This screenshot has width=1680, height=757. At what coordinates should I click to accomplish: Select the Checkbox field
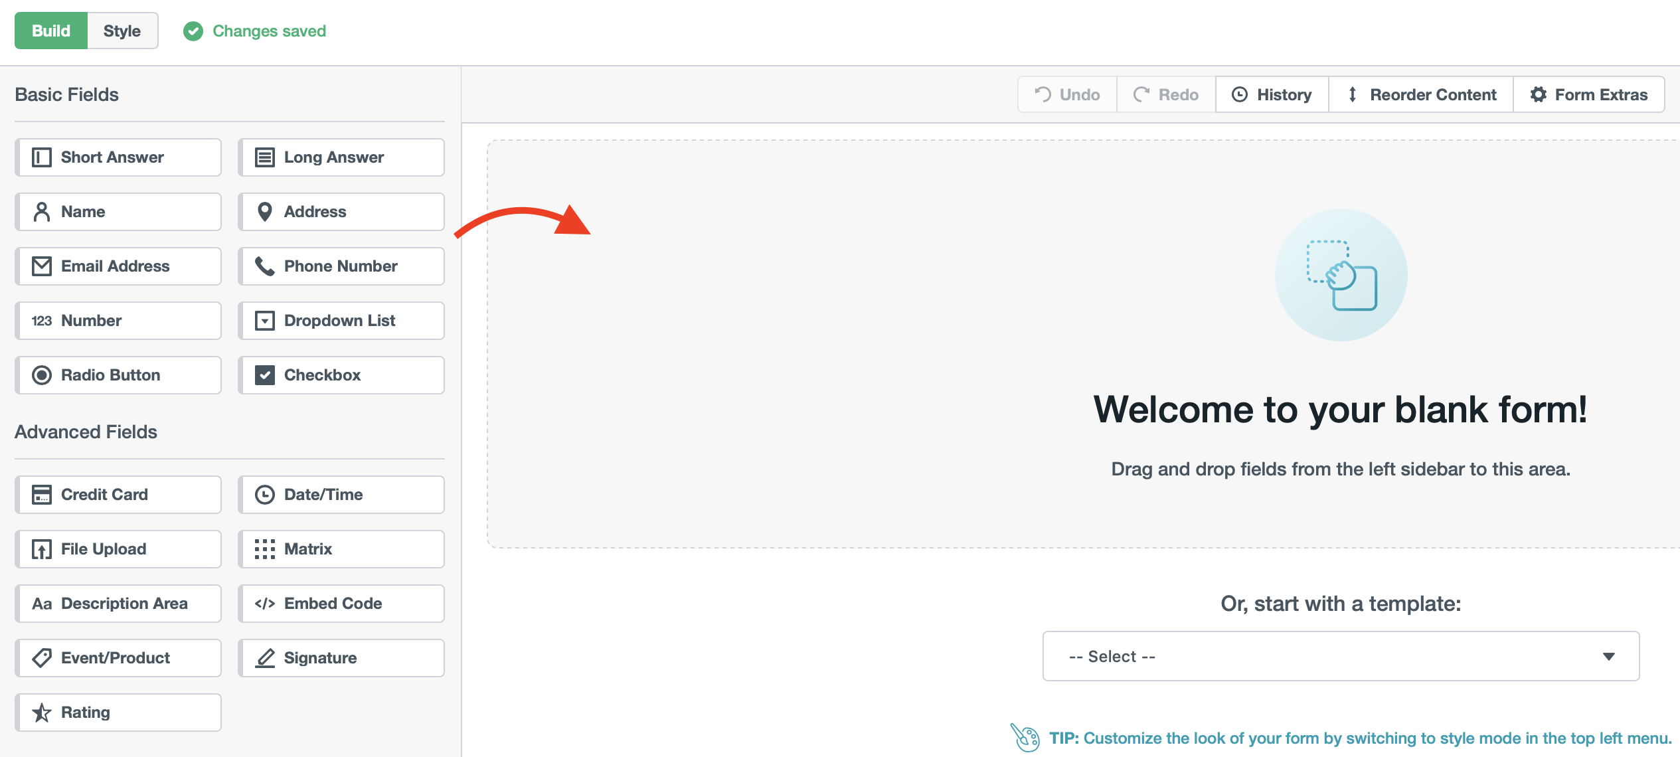point(341,375)
